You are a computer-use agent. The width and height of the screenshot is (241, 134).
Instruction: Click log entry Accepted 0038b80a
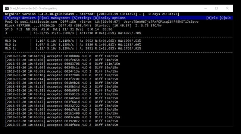point(62,56)
